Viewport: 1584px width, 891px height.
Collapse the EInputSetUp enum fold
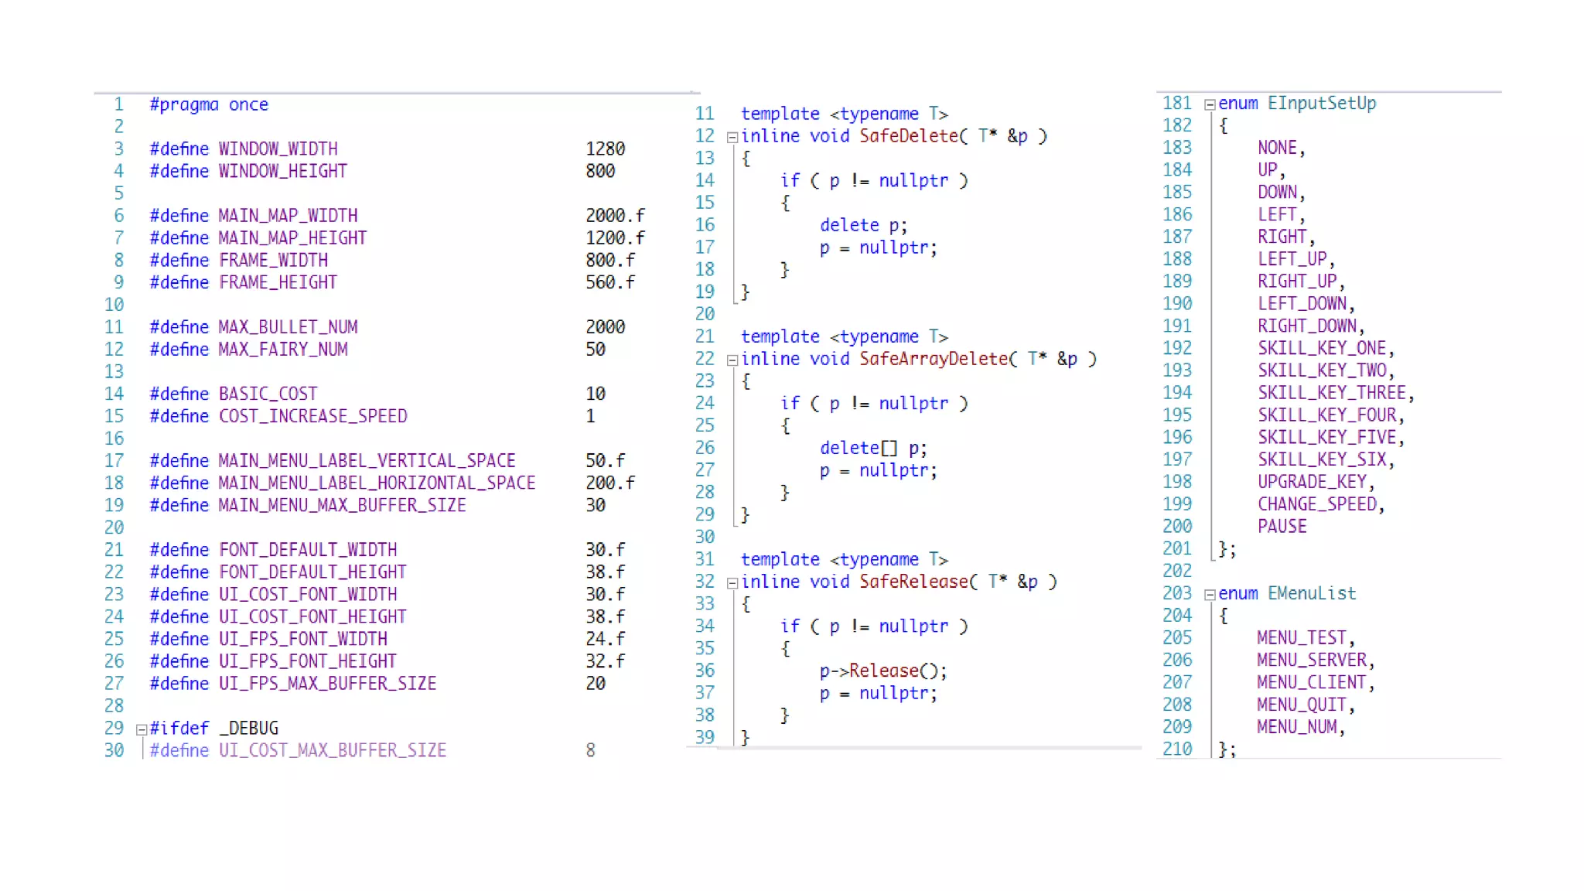1210,104
